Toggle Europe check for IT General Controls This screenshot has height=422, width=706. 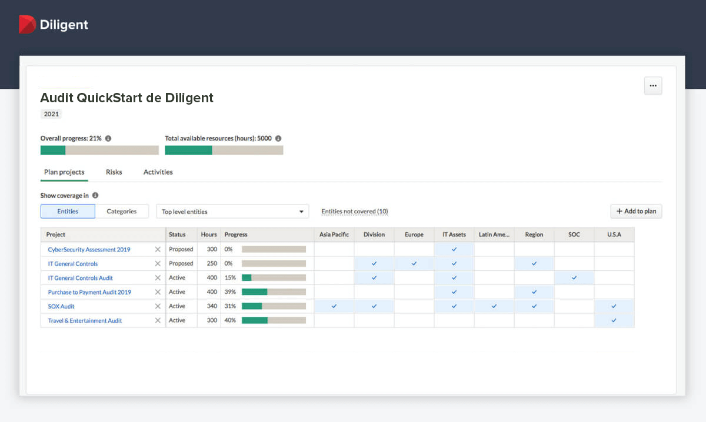pyautogui.click(x=414, y=263)
